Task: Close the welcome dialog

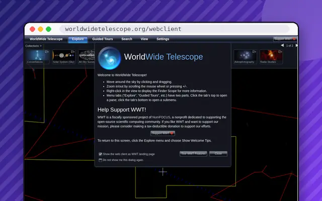Action: point(218,154)
